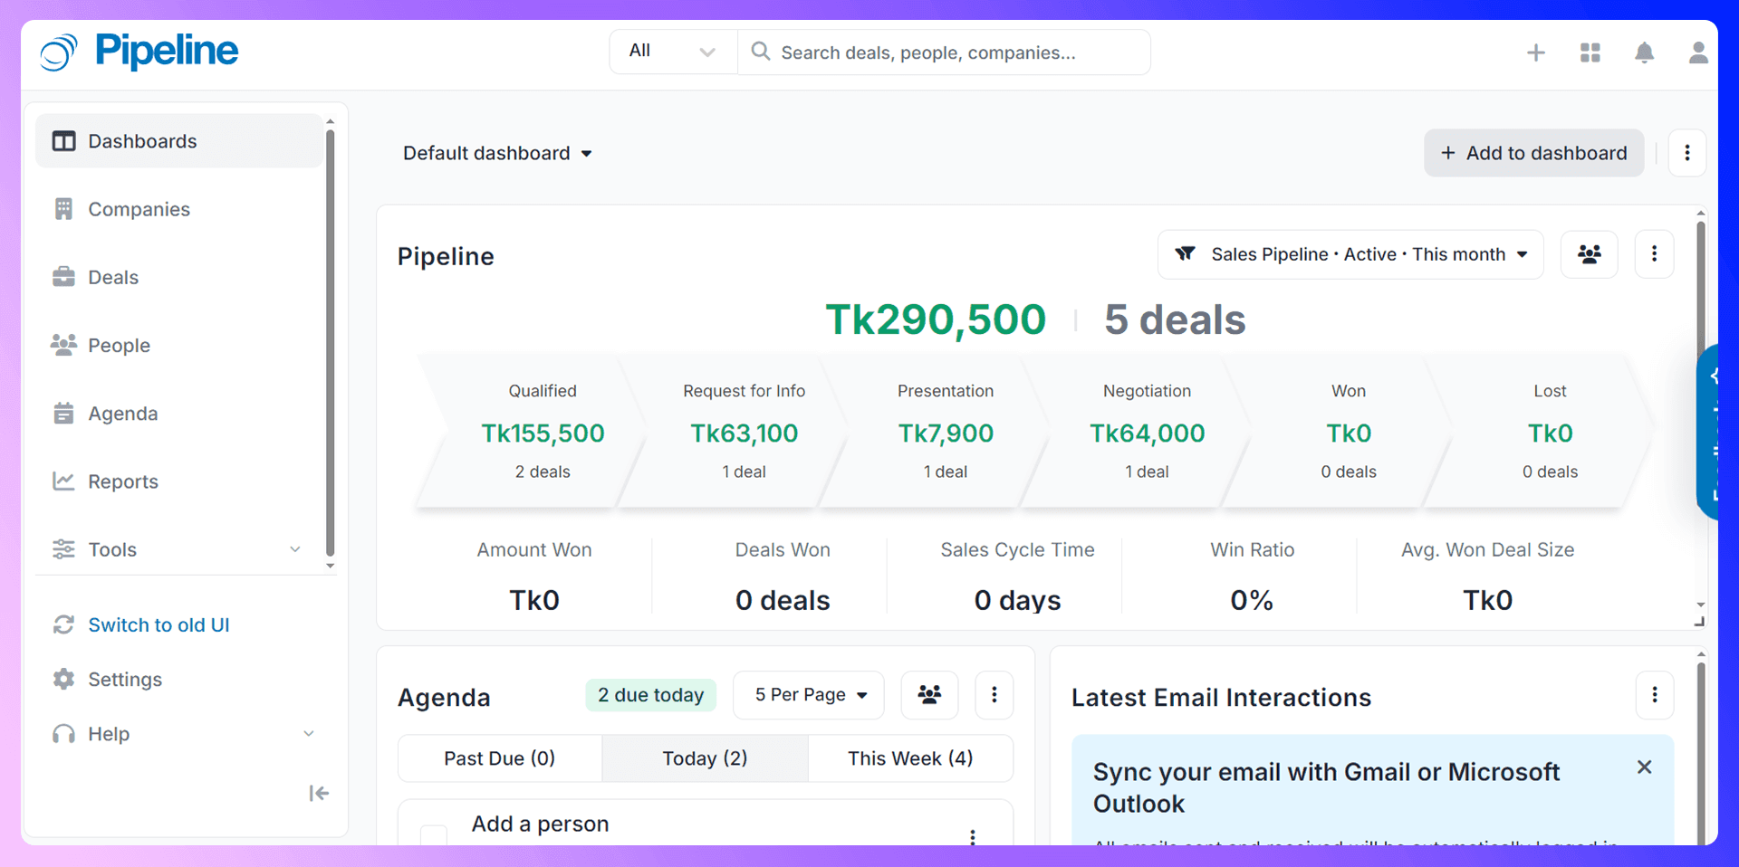Open the 5 Per Page dropdown

(809, 695)
